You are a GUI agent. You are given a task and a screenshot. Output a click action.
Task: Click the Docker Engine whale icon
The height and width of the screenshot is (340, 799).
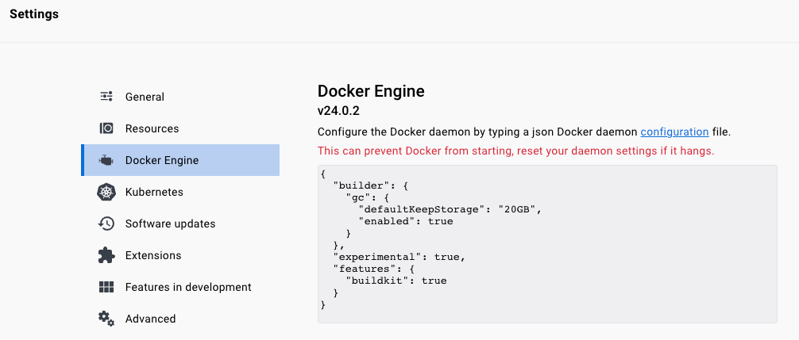point(106,161)
